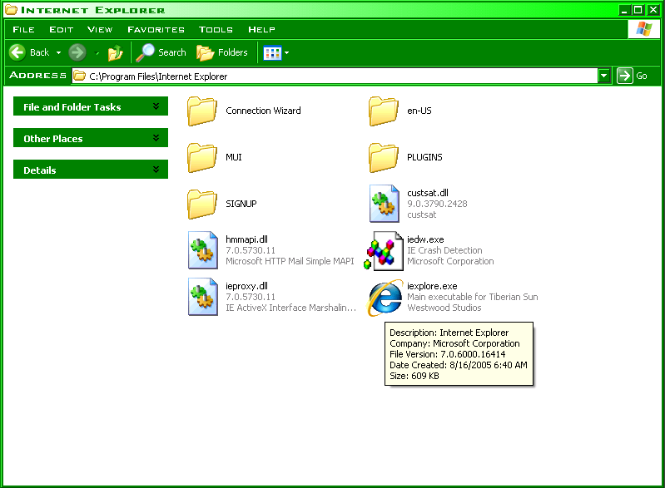Click the File and Folder Tasks header
Image resolution: width=665 pixels, height=488 pixels.
click(x=91, y=106)
